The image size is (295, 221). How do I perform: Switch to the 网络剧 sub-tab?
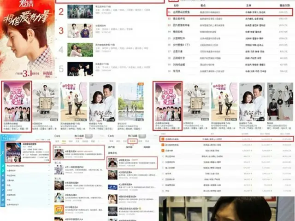point(147,147)
